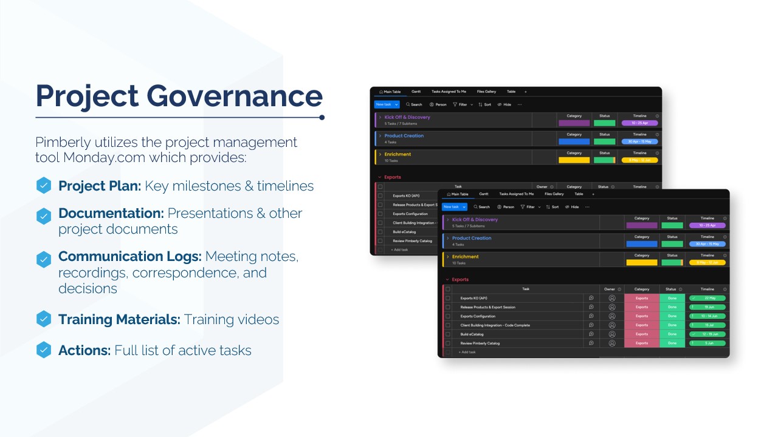Switch to Gantt tab in front window

coord(484,194)
